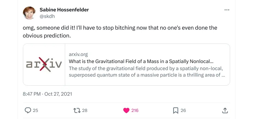Viewport: 259px width, 119px height.
Task: Open the three-dot more options menu
Action: click(x=227, y=10)
